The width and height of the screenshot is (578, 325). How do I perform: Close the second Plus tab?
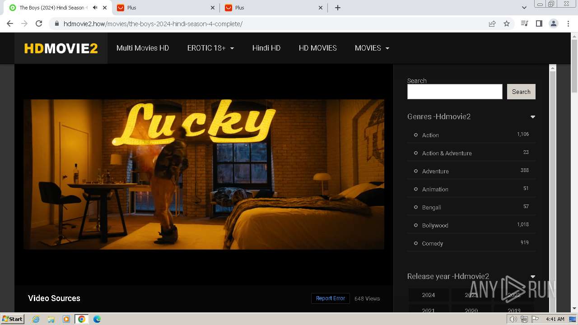pos(321,8)
